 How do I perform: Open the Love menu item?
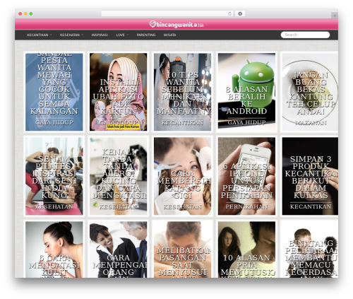tap(120, 35)
